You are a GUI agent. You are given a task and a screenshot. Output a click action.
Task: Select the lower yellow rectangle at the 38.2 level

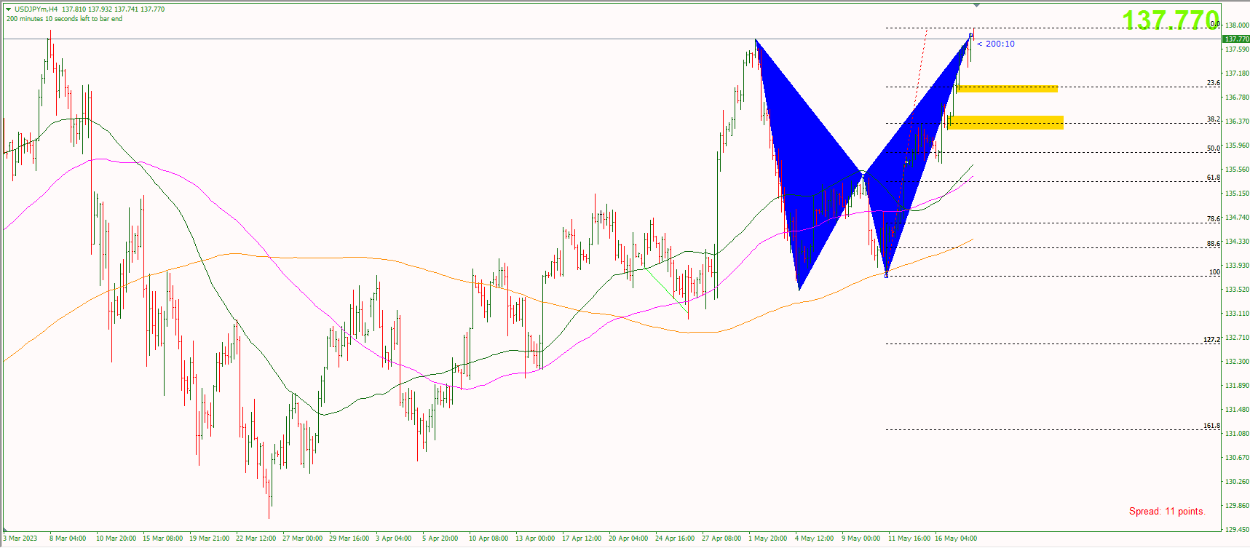[x=1005, y=122]
